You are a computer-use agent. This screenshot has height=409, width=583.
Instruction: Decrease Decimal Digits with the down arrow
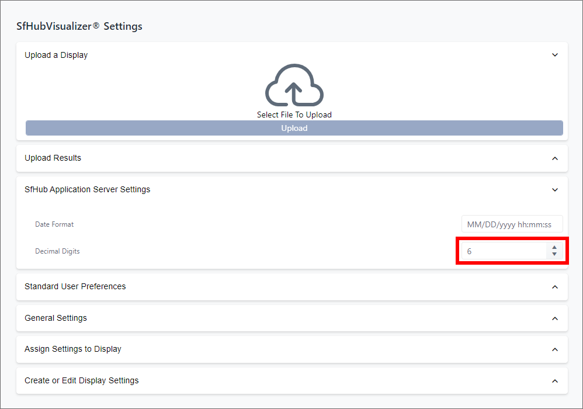click(554, 255)
